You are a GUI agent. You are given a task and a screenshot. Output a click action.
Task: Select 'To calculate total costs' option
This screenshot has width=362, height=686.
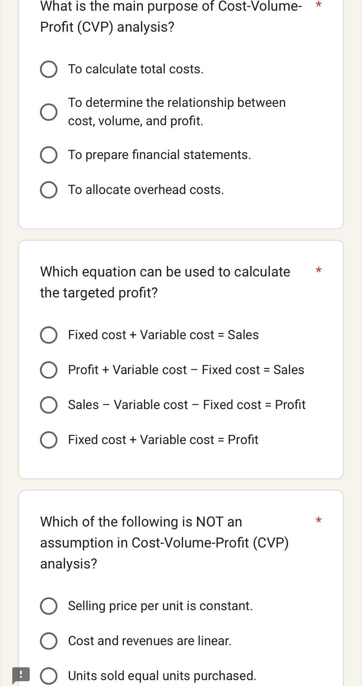click(49, 69)
